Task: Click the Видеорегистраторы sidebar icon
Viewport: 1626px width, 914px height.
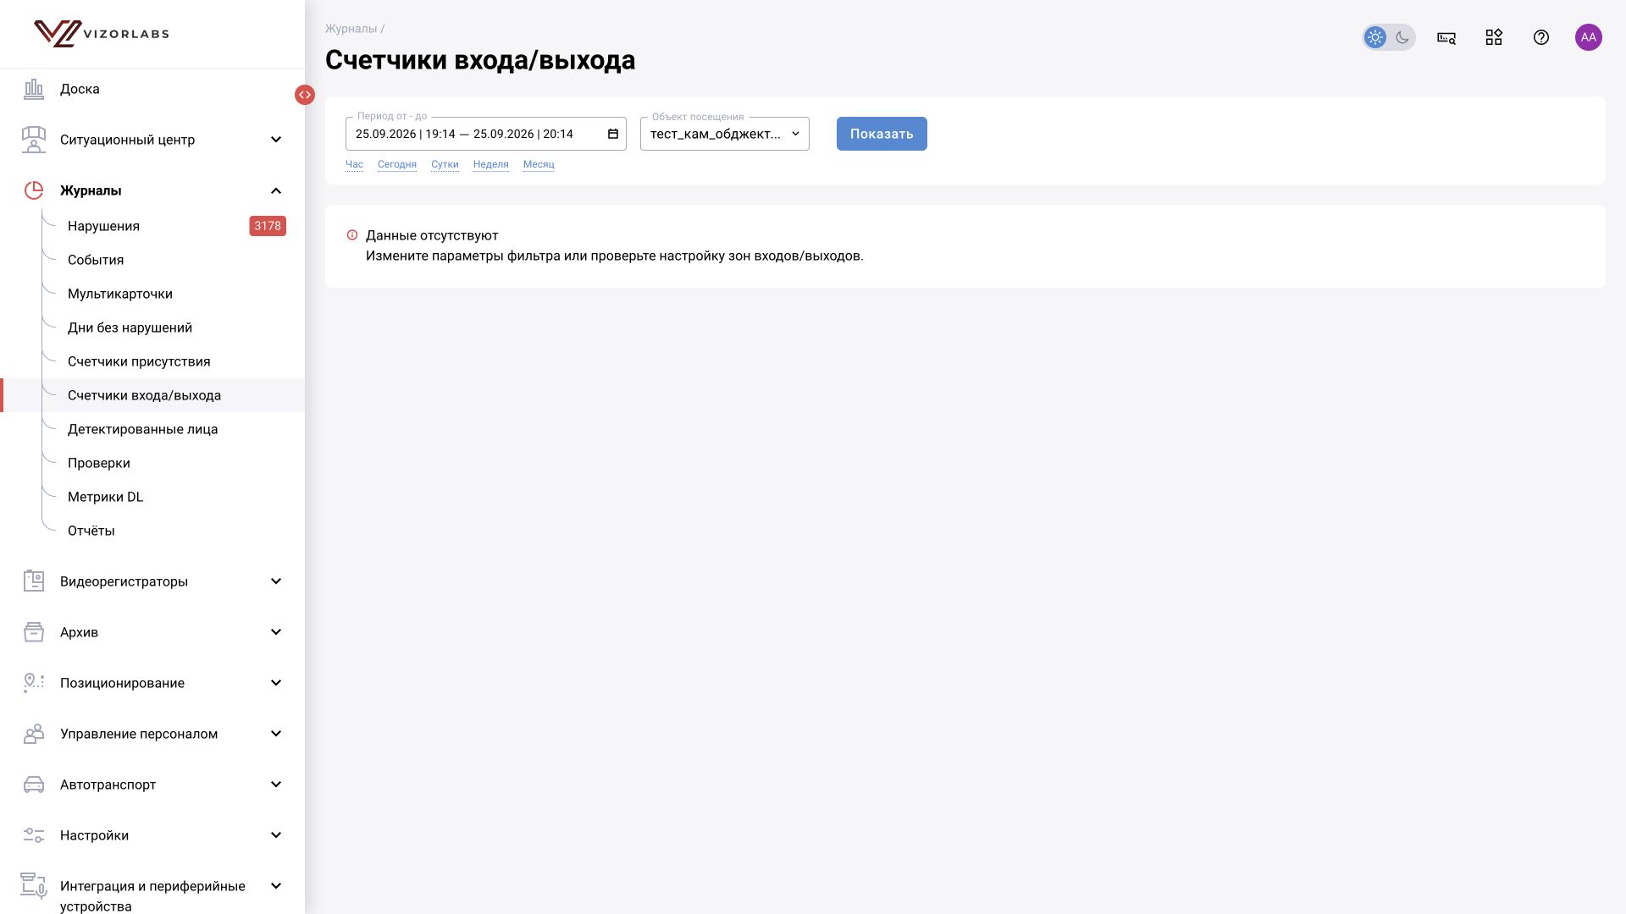Action: 34,581
